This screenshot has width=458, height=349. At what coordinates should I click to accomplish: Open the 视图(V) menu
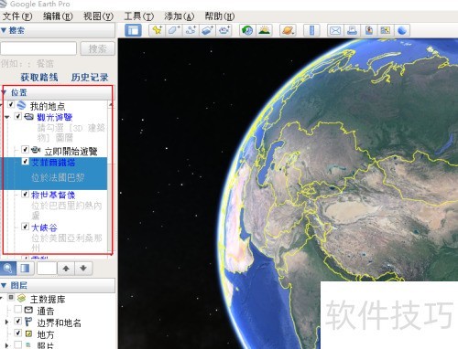tap(98, 16)
